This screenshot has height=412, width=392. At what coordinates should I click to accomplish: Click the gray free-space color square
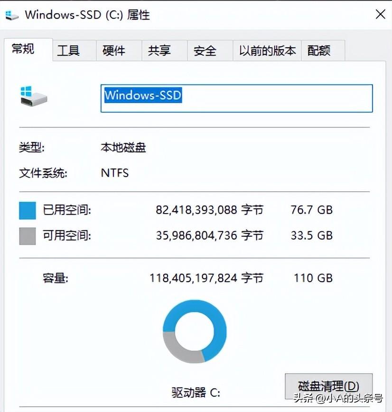(x=28, y=236)
